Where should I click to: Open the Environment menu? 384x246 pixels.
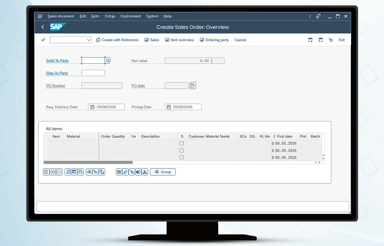(x=131, y=16)
